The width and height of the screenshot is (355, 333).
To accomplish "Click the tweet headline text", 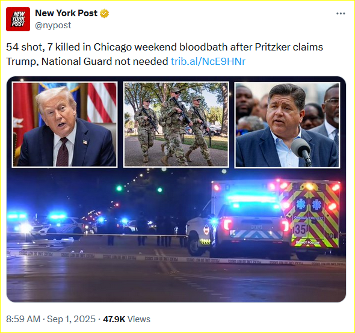I will tap(164, 54).
